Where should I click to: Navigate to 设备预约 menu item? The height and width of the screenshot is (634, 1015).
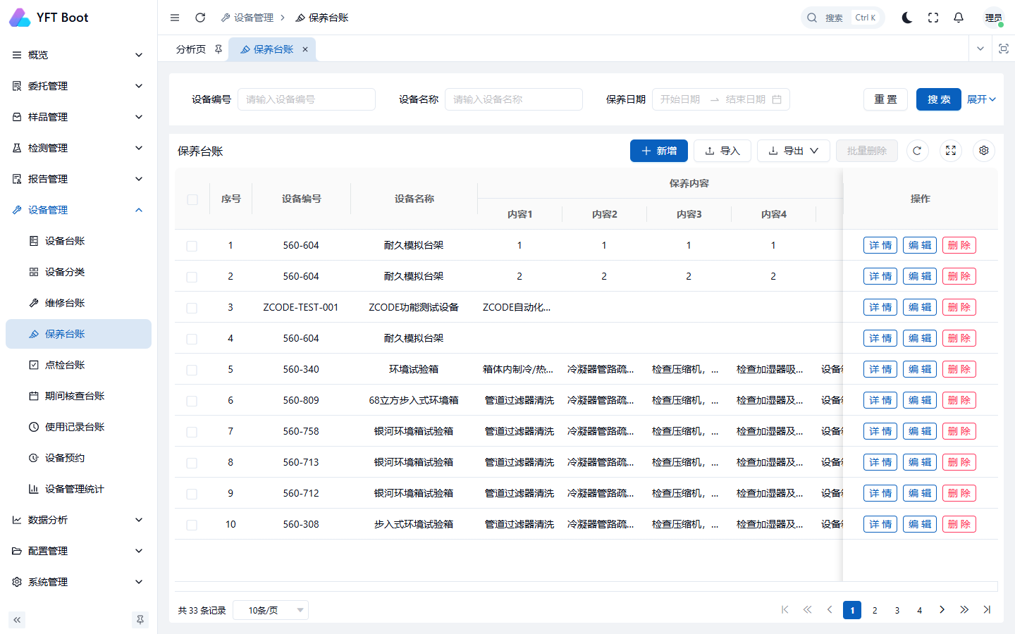pyautogui.click(x=78, y=458)
